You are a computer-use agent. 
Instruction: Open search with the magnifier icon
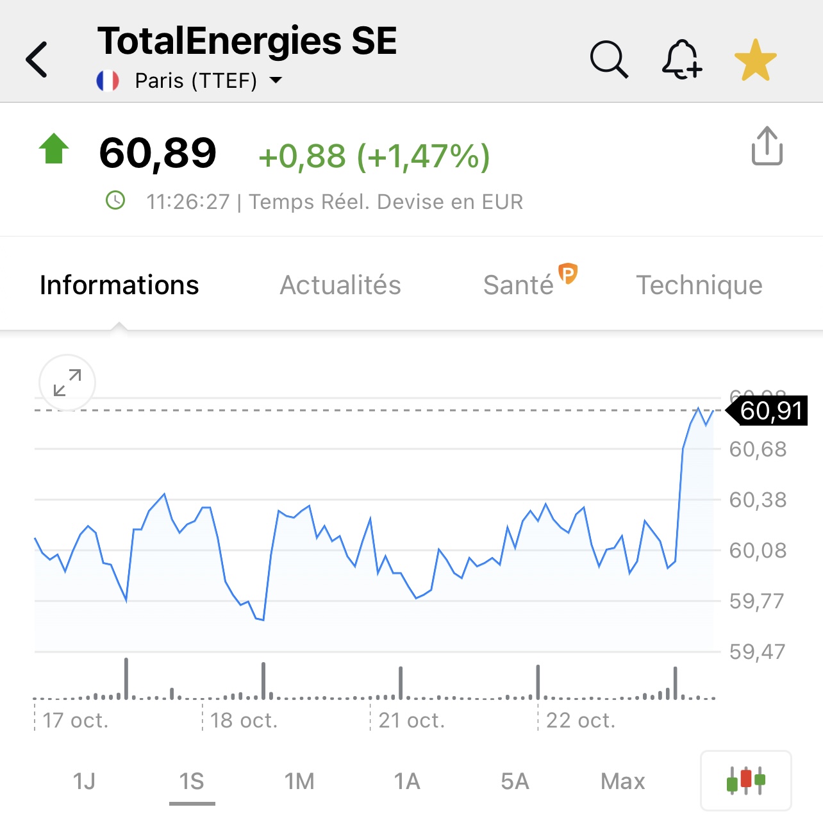(609, 60)
